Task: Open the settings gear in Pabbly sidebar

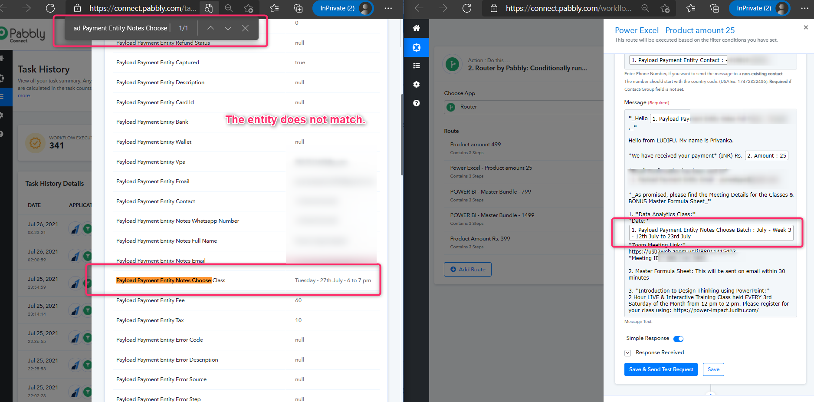Action: pos(416,85)
